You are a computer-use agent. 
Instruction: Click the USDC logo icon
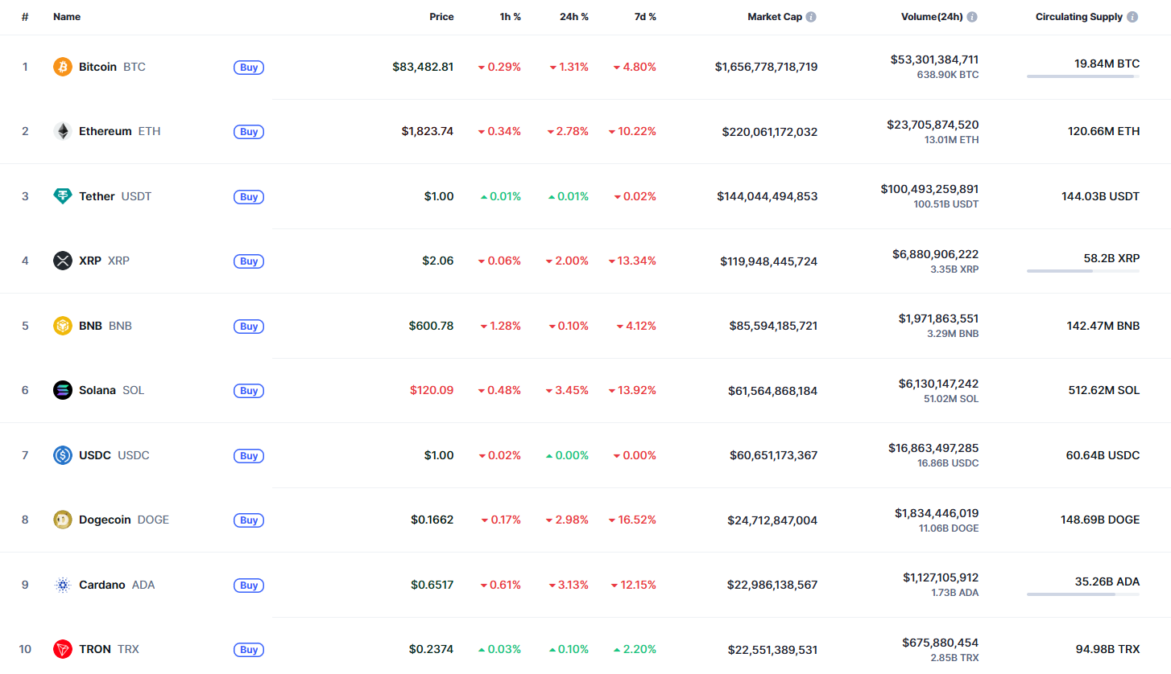tap(63, 455)
